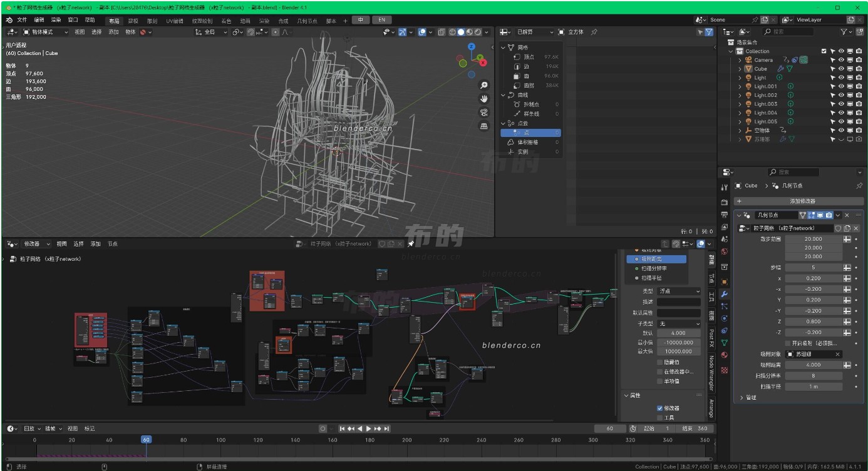Viewport: 868px width, 471px height.
Task: Switch to the UV编辑 workspace tab
Action: [175, 21]
